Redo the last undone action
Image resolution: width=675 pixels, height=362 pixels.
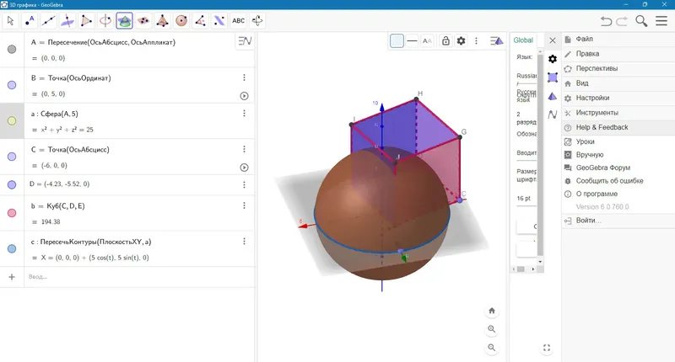tap(622, 20)
